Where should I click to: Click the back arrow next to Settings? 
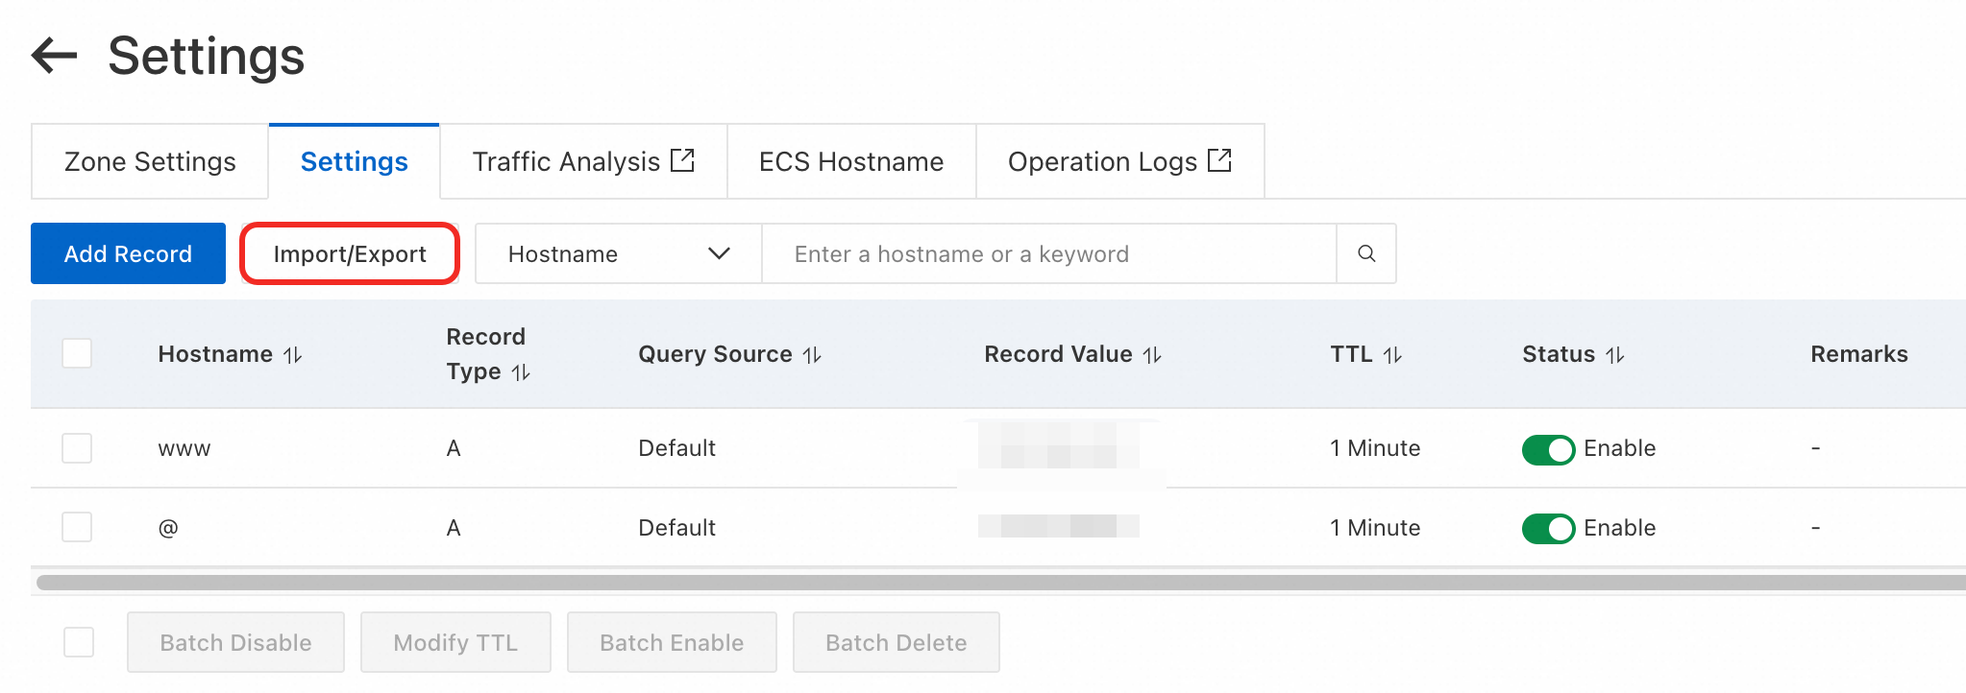coord(54,56)
